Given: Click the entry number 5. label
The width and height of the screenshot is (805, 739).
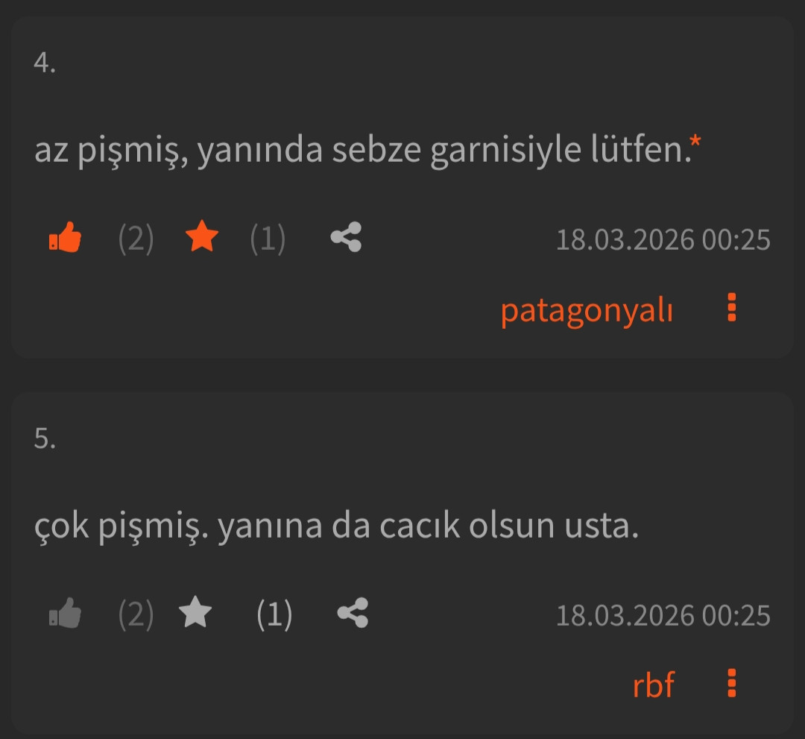Looking at the screenshot, I should coord(45,439).
